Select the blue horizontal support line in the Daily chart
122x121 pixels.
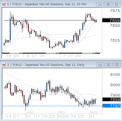(52, 106)
